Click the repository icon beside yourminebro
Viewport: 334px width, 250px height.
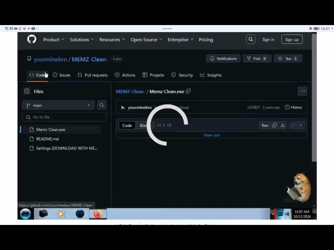(29, 59)
